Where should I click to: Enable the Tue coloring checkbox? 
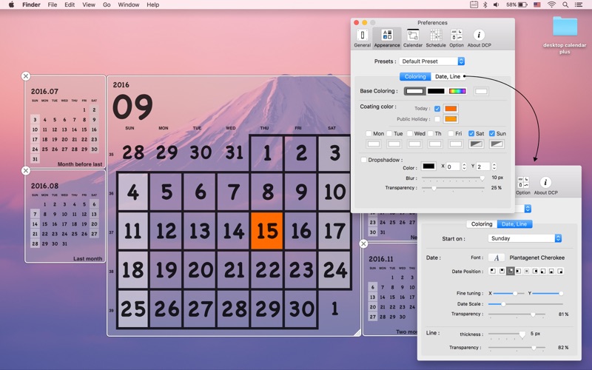coord(389,133)
